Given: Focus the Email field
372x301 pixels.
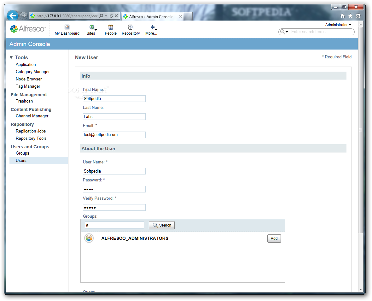Looking at the screenshot, I should [114, 135].
